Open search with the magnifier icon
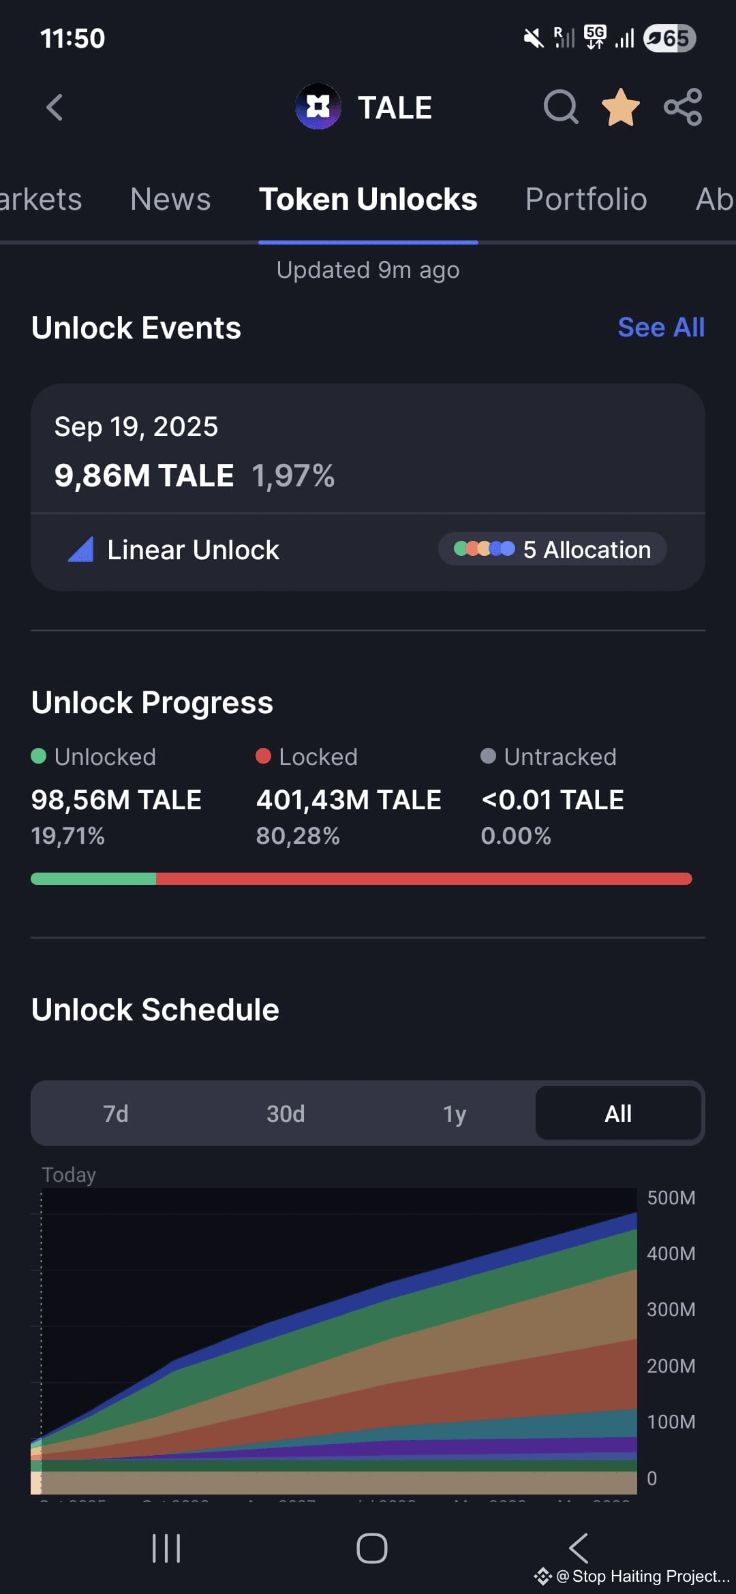Image resolution: width=736 pixels, height=1594 pixels. pos(561,107)
